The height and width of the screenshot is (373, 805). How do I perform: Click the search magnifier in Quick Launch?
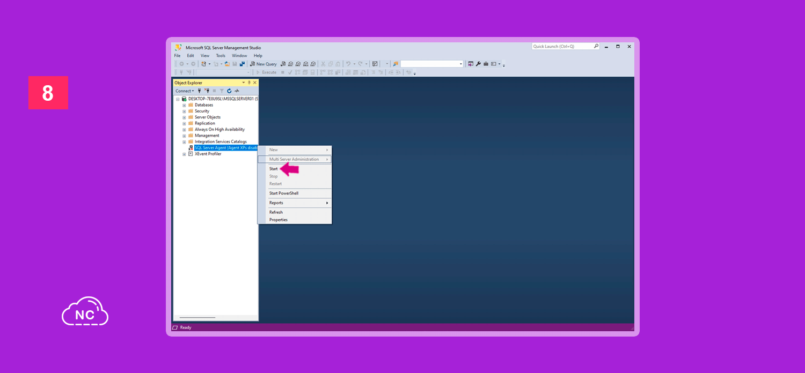[x=596, y=46]
